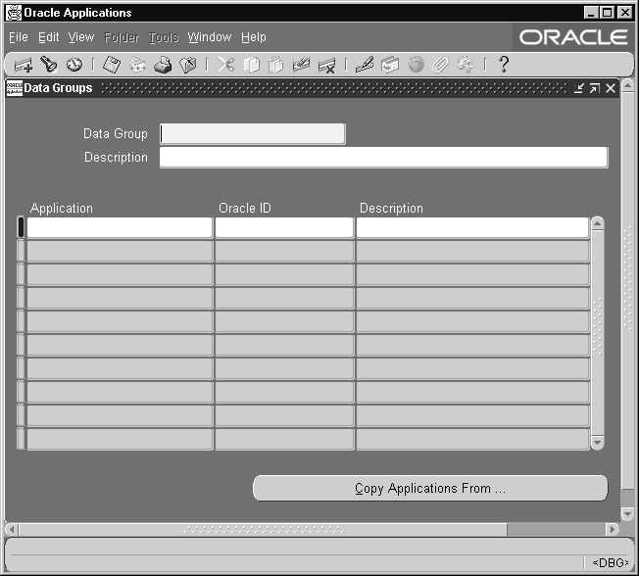This screenshot has height=576, width=639.
Task: Close the Data Groups inner window
Action: 611,88
